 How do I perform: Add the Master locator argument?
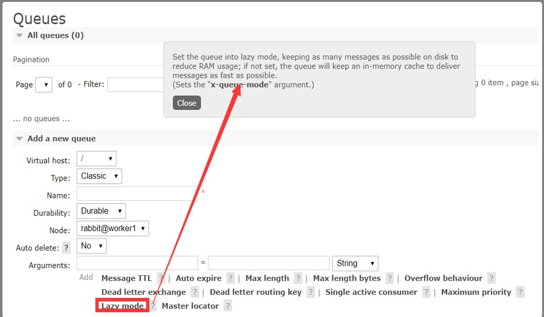click(190, 306)
